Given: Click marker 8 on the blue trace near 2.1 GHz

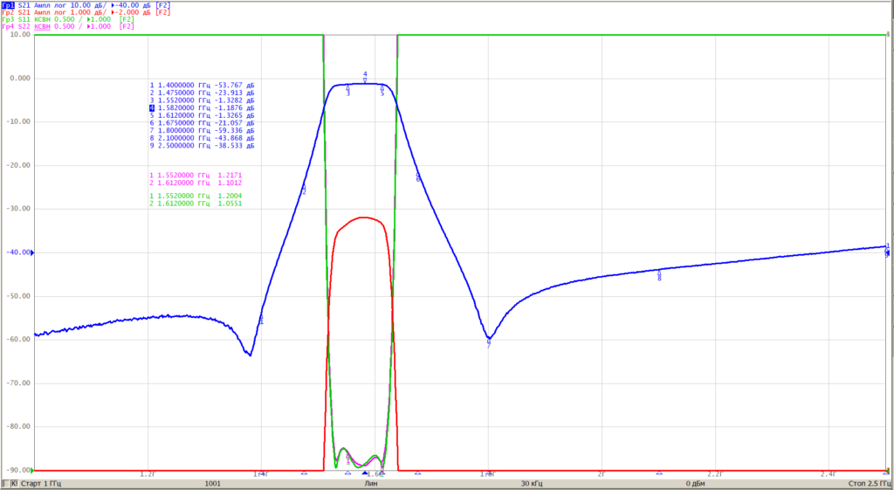Looking at the screenshot, I should click(660, 275).
